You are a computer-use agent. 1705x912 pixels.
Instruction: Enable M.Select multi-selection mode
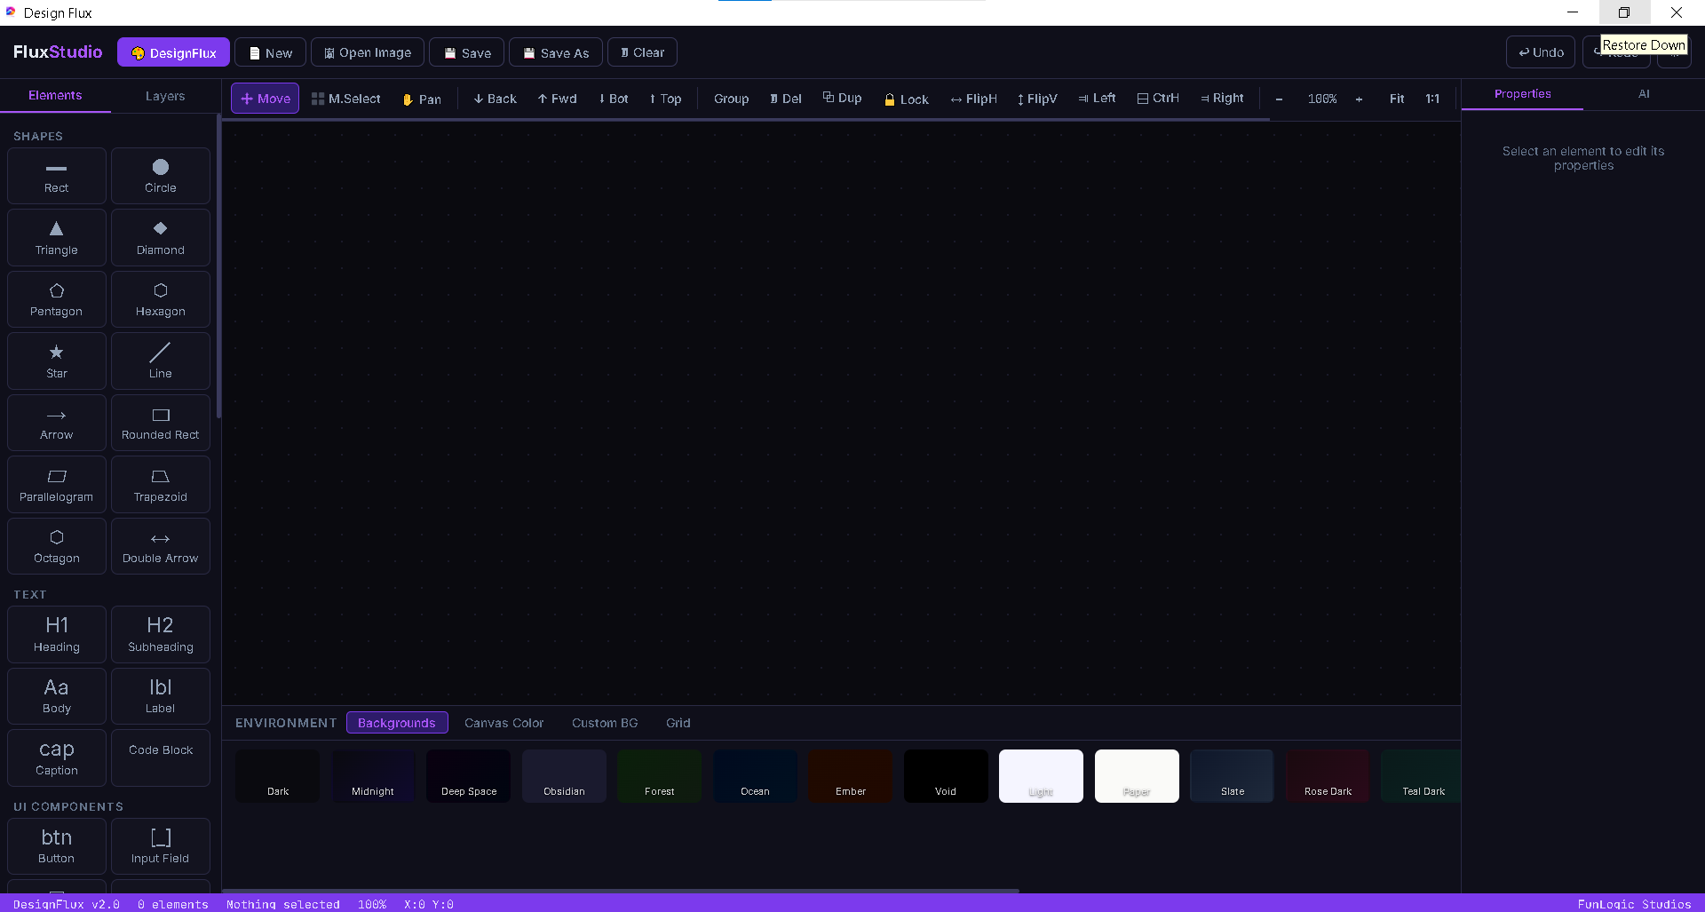click(x=346, y=99)
